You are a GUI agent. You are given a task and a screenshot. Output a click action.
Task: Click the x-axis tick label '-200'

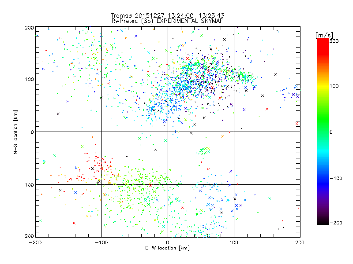(35, 242)
